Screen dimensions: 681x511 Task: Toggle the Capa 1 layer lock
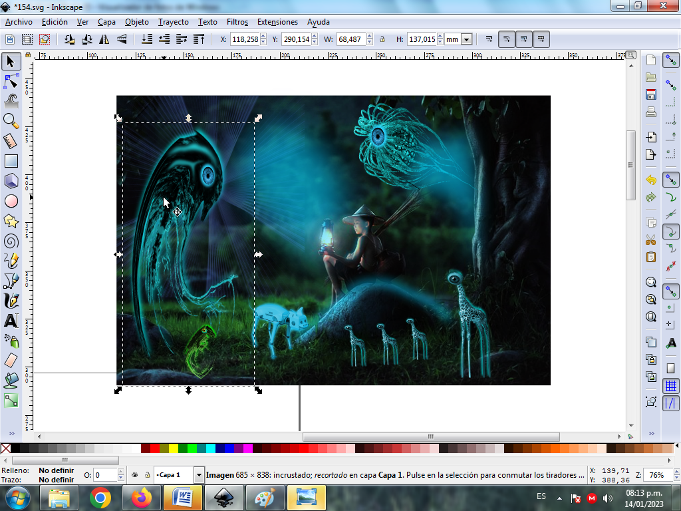click(x=147, y=475)
